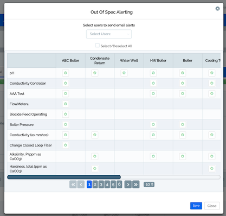Toggle FlowMeter4 alert for ABC Boiler
226x216 pixels.
pos(66,104)
